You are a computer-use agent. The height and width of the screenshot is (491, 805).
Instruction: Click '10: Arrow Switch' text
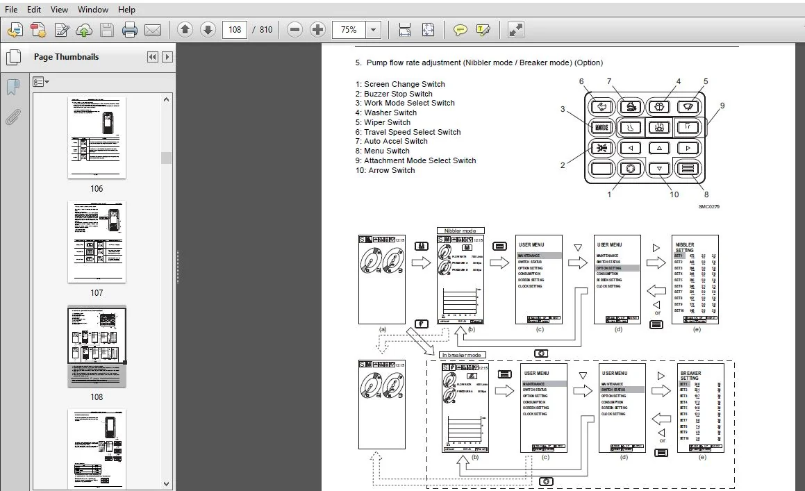pos(385,170)
